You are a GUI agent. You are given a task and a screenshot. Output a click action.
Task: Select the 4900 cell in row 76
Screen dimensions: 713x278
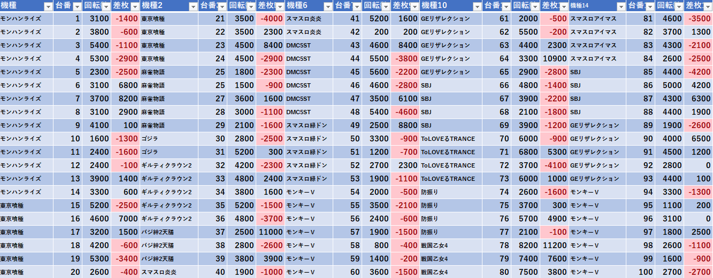(554, 219)
